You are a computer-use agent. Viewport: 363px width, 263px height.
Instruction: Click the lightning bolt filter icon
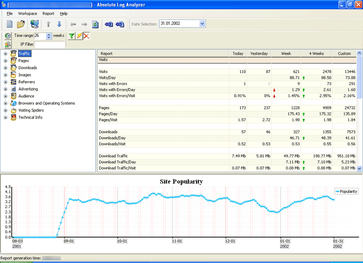pos(79,36)
